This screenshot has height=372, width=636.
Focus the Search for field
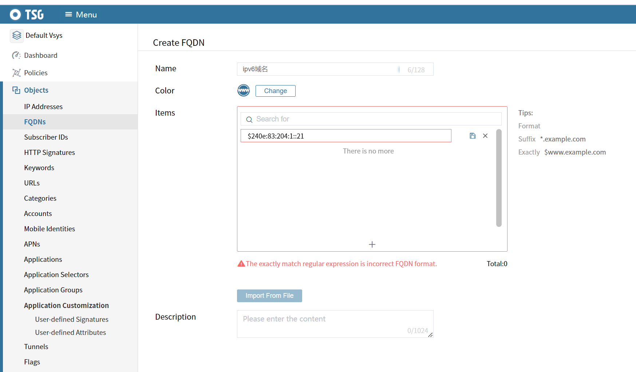(375, 119)
